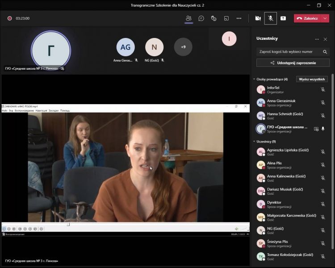Image resolution: width=335 pixels, height=268 pixels.
Task: Open the breakout rooms icon
Action: click(x=226, y=18)
